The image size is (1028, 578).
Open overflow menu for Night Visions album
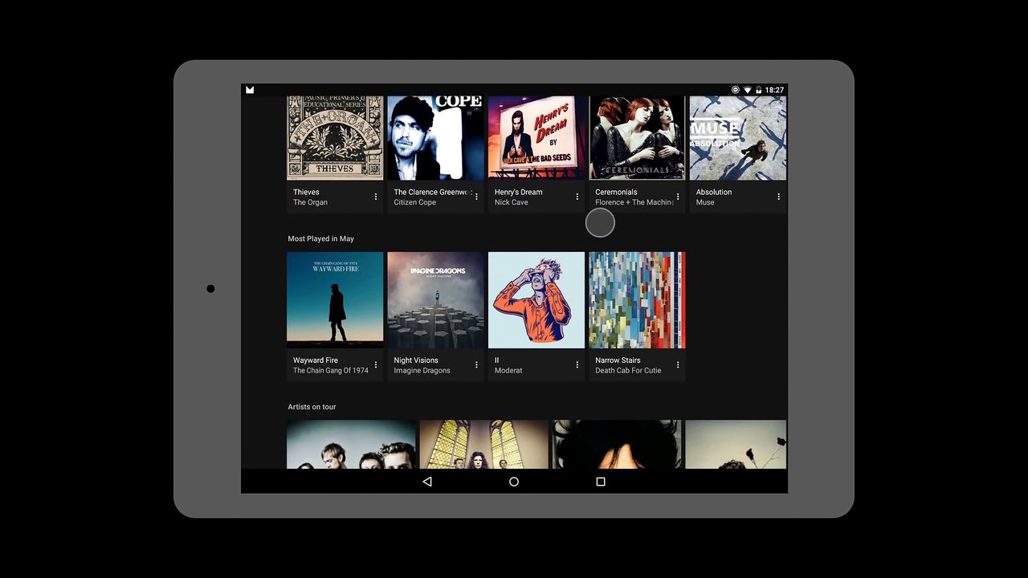[476, 364]
